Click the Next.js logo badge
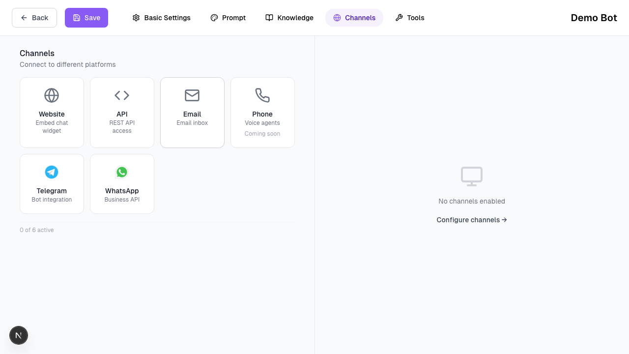 pos(19,335)
